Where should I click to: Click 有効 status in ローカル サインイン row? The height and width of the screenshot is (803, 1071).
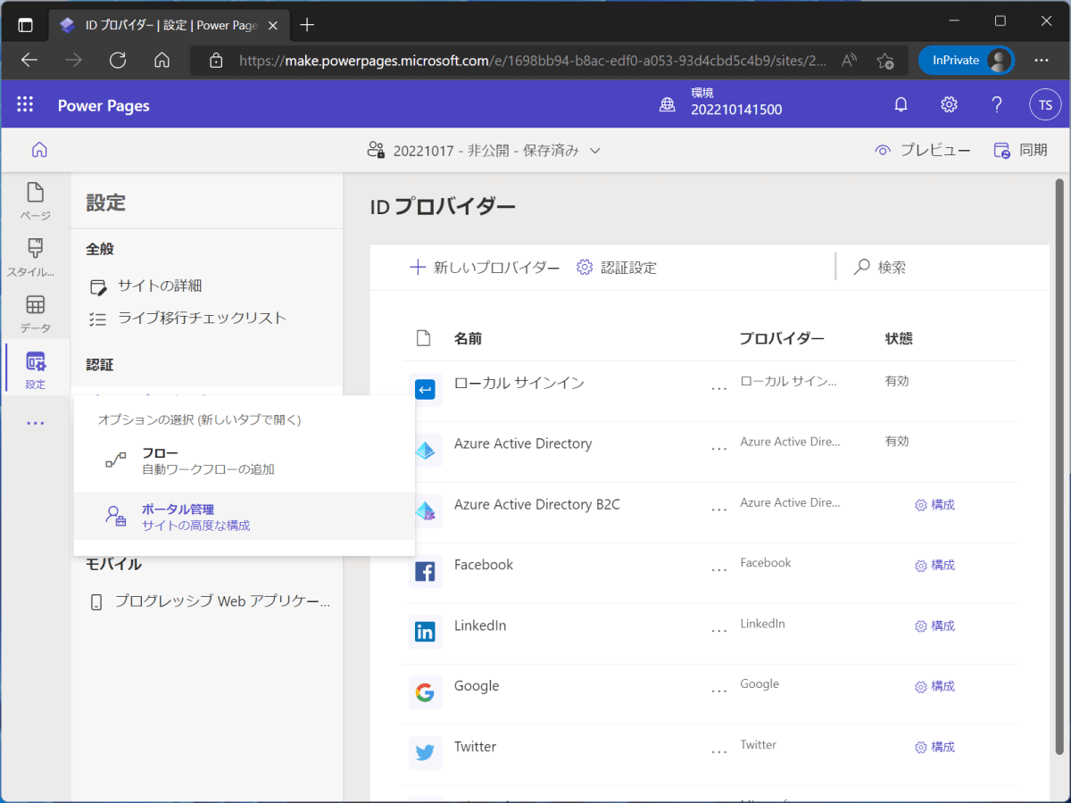pyautogui.click(x=897, y=381)
